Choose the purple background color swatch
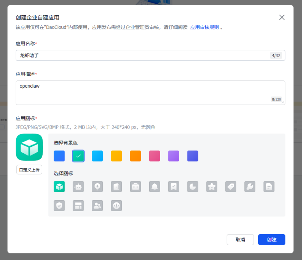This screenshot has width=302, height=260. tap(174, 156)
